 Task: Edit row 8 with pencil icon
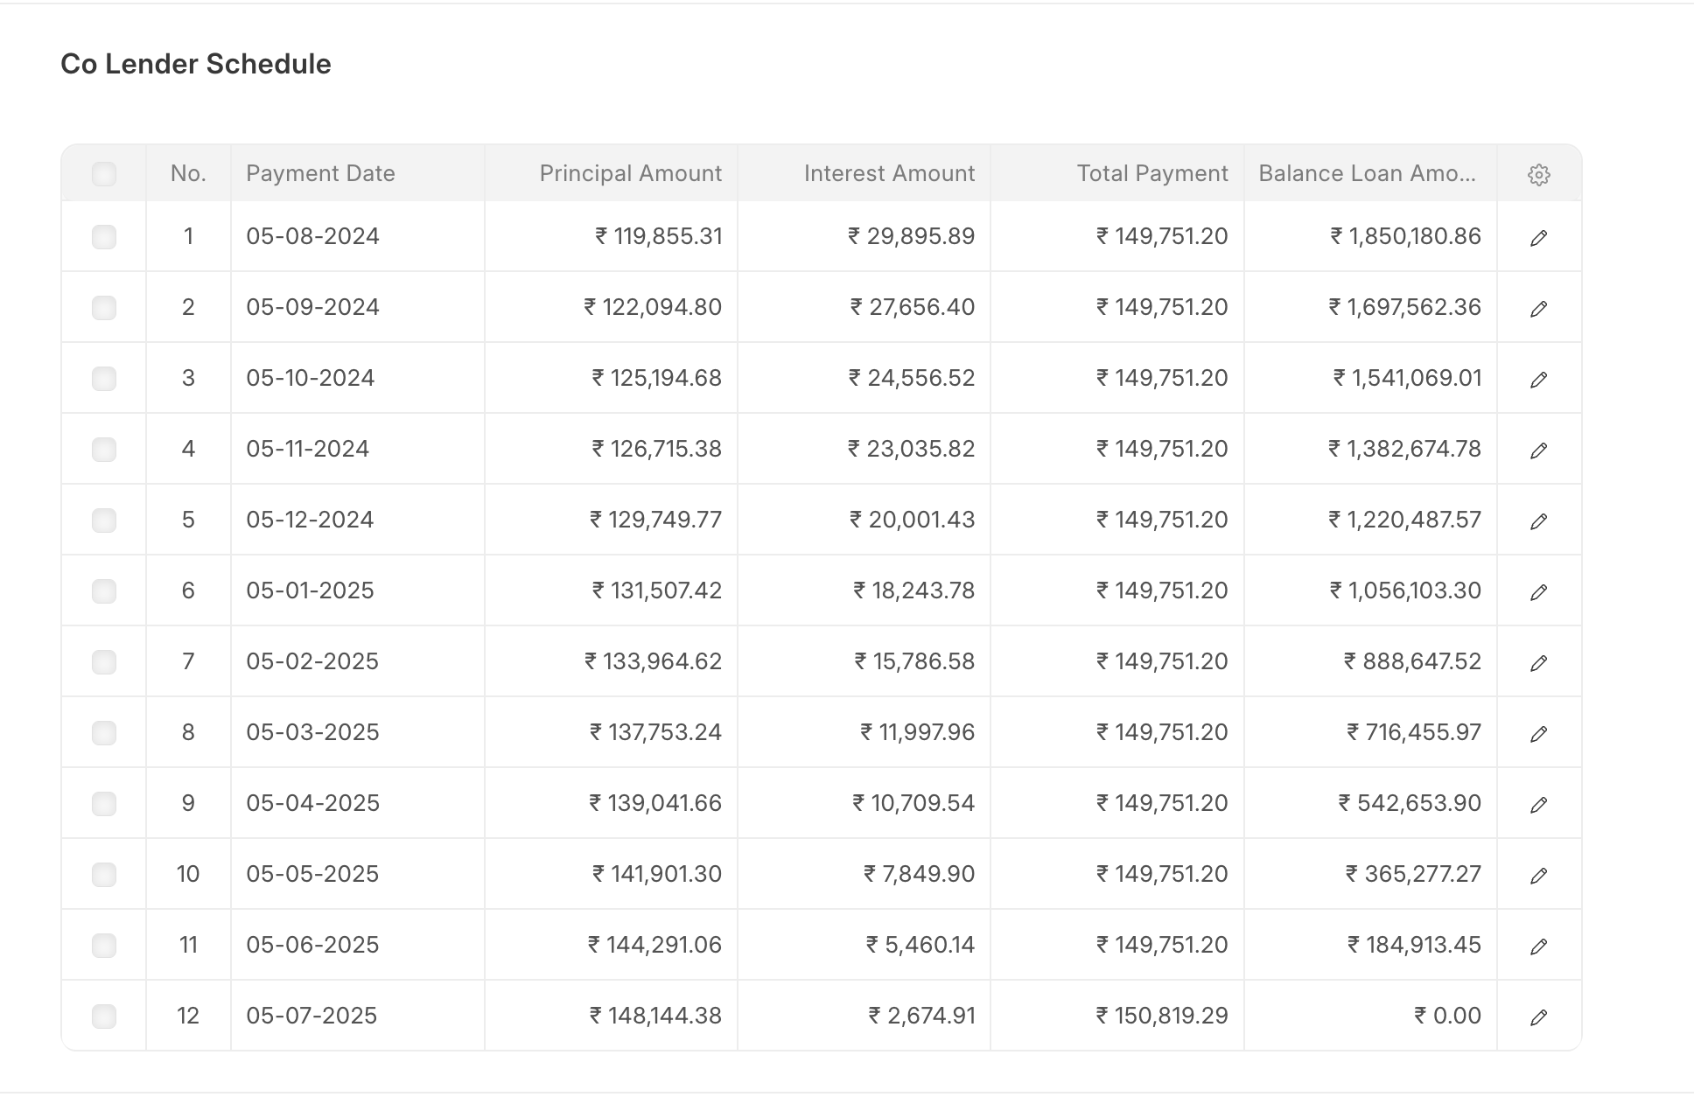[1539, 733]
